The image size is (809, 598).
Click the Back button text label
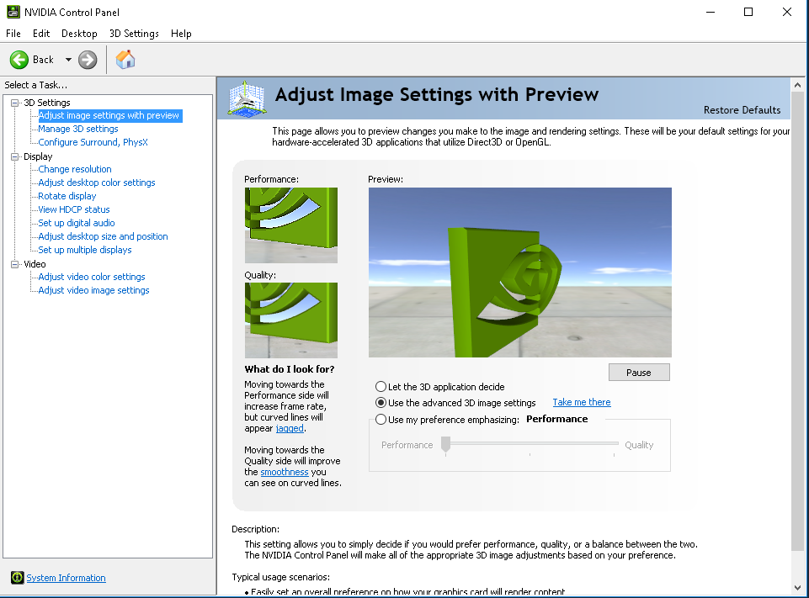(x=43, y=60)
